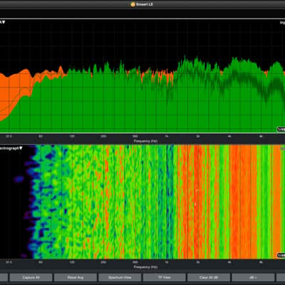Click the Capture All button
This screenshot has width=285, height=285.
click(x=31, y=277)
